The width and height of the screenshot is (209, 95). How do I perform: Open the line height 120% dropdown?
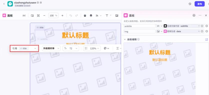[92, 48]
